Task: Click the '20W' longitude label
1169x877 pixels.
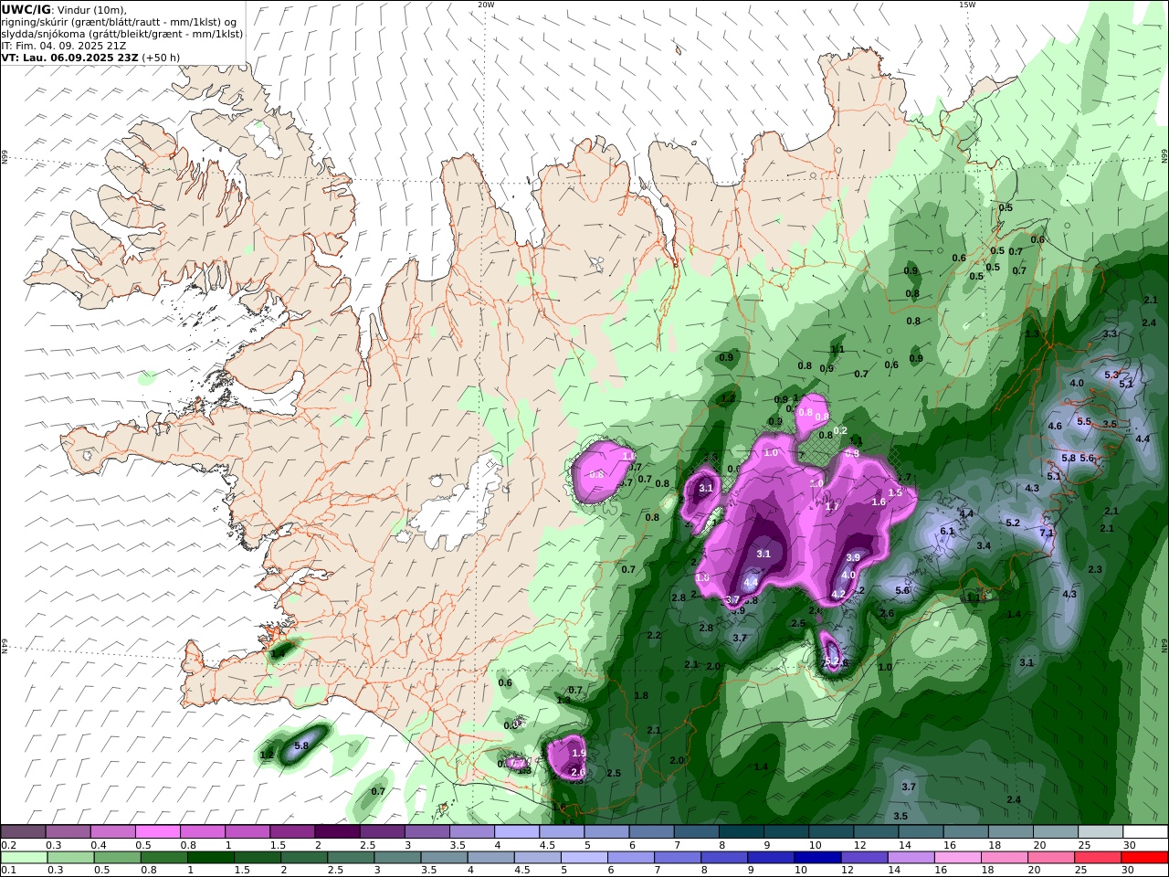Action: [486, 5]
